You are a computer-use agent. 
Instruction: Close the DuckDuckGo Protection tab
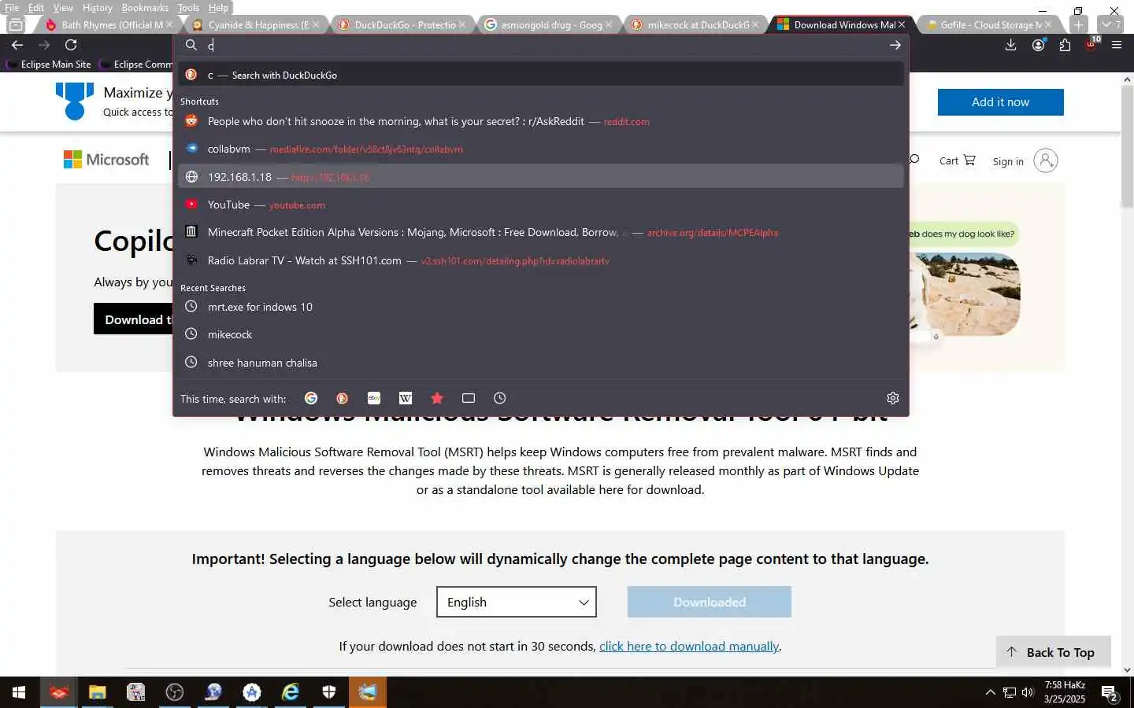pos(462,25)
